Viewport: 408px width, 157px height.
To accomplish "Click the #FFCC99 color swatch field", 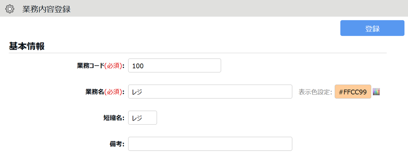I will point(353,92).
